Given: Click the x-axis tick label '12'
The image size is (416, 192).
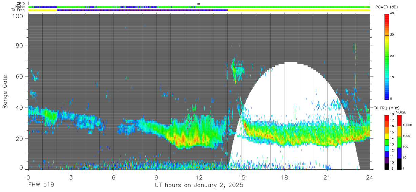Looking at the screenshot, I should tap(199, 177).
